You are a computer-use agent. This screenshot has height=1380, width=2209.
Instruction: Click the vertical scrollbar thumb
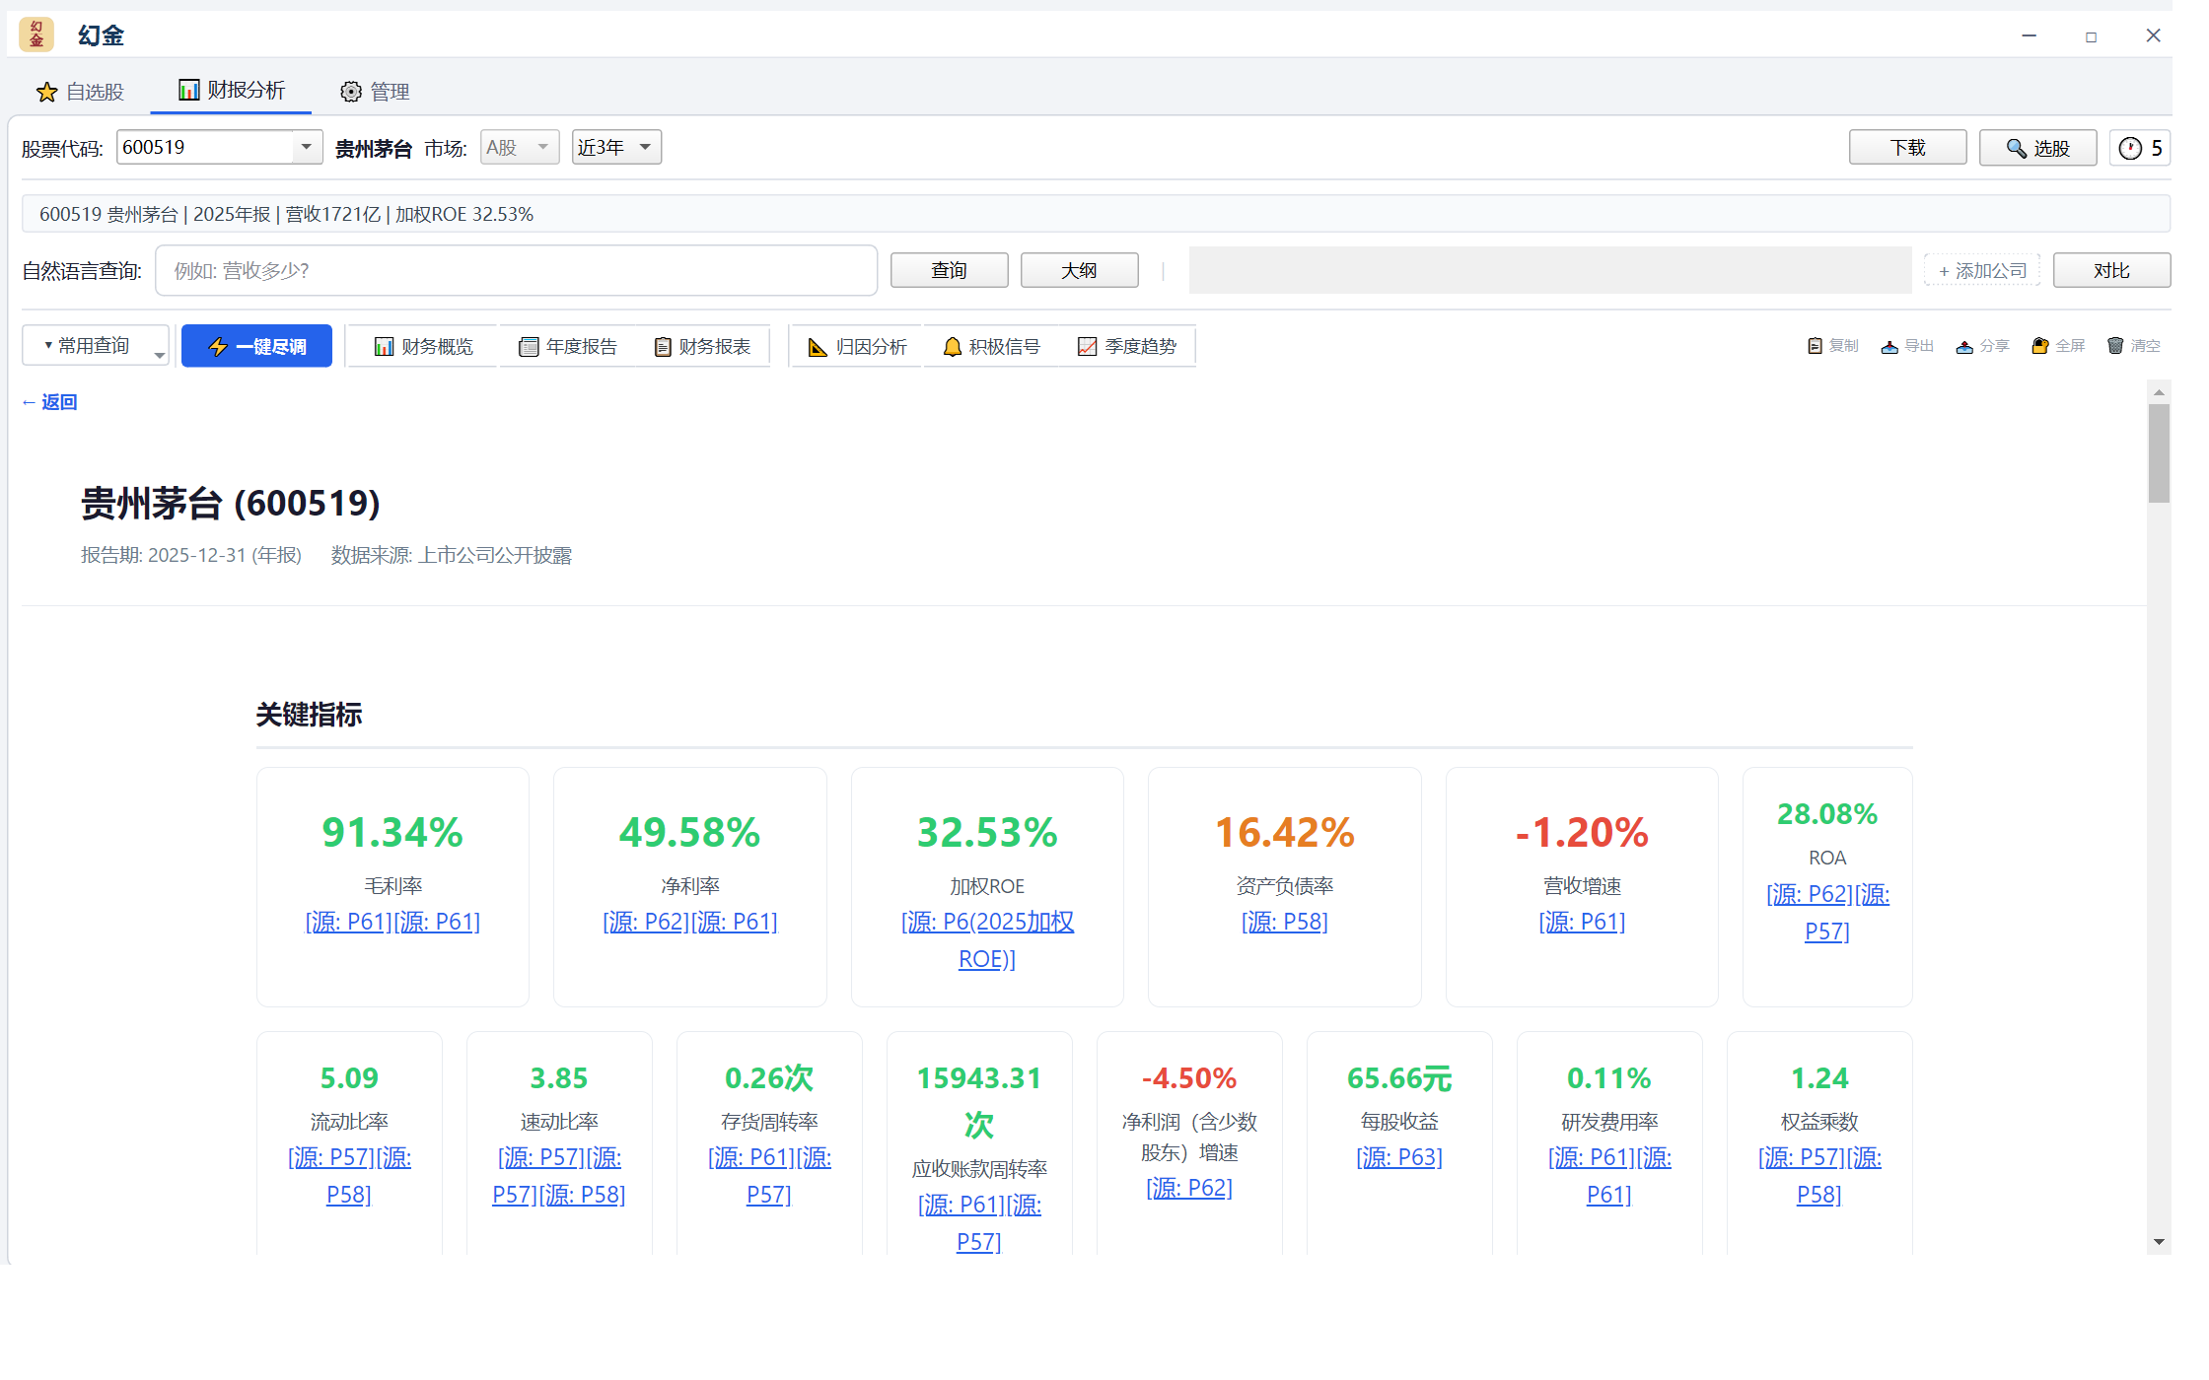(x=2159, y=453)
